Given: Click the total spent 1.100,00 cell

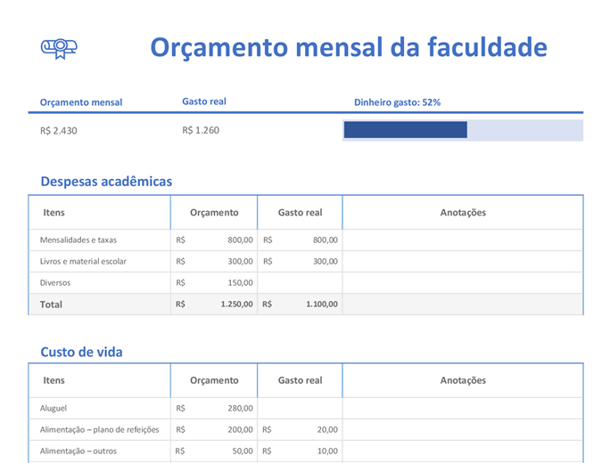Looking at the screenshot, I should pos(300,305).
